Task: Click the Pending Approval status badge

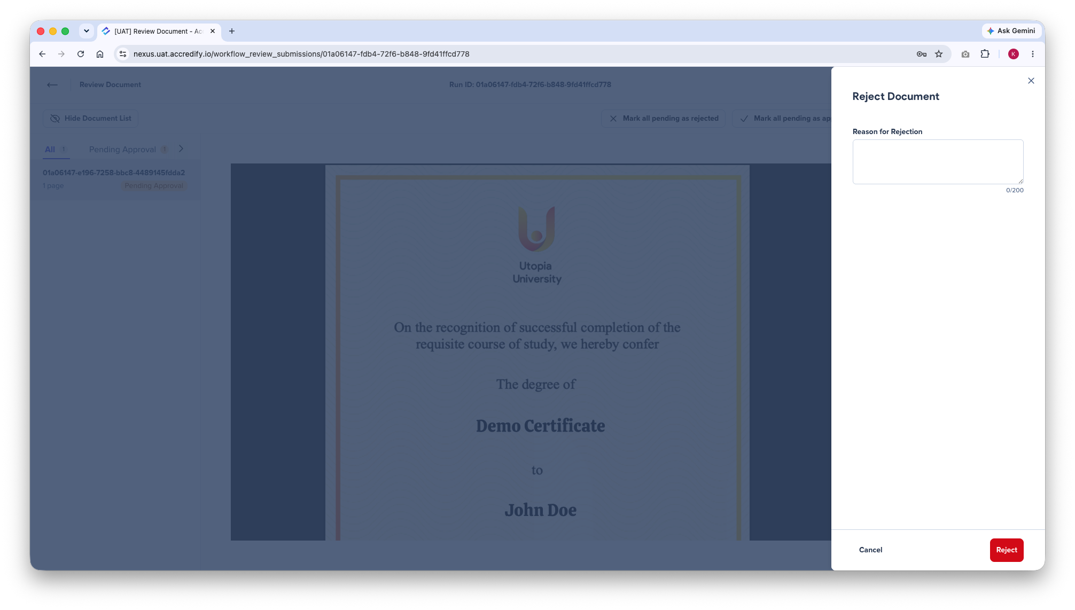Action: tap(154, 186)
